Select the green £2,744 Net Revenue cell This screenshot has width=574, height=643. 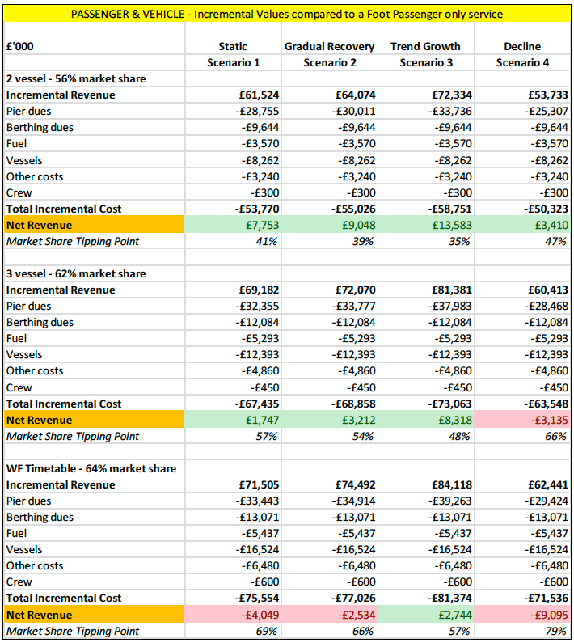click(426, 615)
